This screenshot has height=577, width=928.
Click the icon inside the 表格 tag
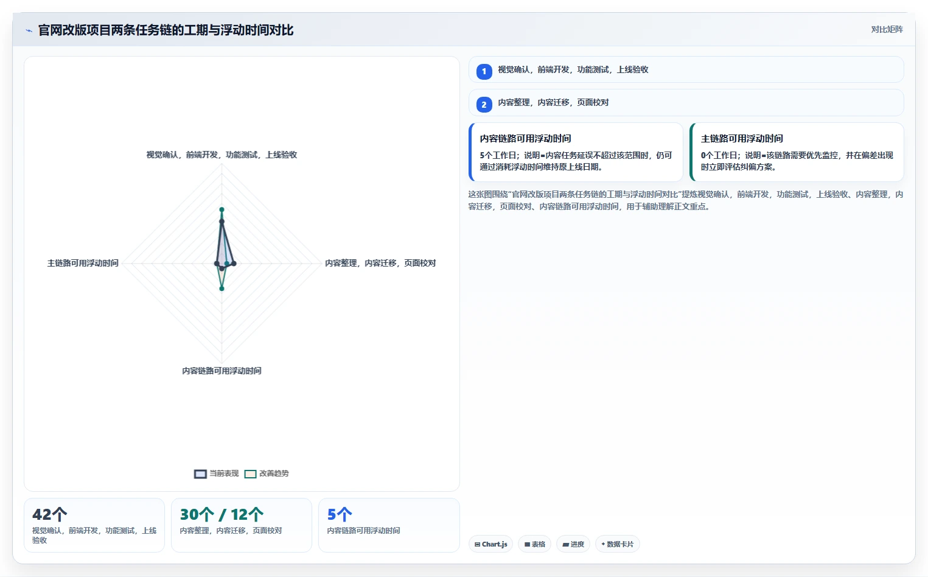[527, 544]
